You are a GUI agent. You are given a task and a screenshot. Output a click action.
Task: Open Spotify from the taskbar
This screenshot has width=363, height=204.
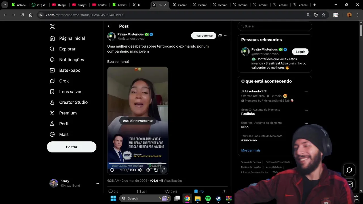coord(208,198)
